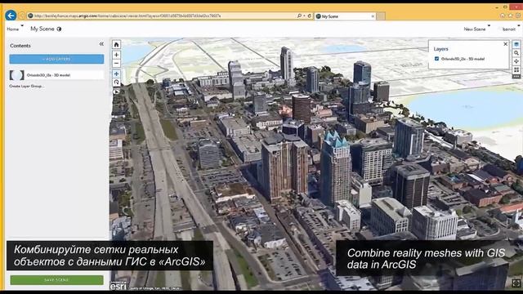Select the Pan navigation tool

(116, 73)
